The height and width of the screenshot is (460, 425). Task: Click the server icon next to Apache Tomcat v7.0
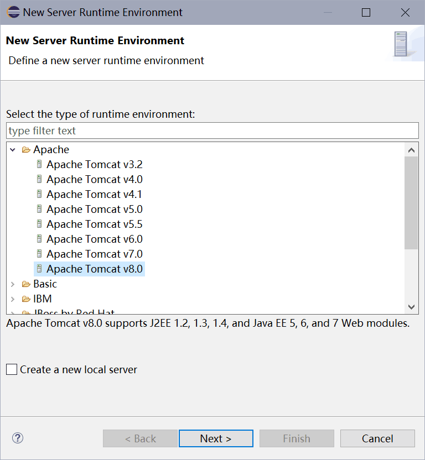coord(39,254)
